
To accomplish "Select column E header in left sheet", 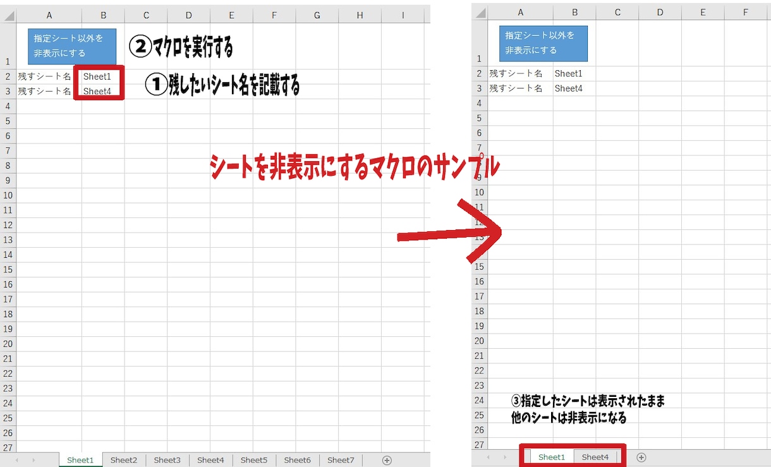I will (x=231, y=15).
